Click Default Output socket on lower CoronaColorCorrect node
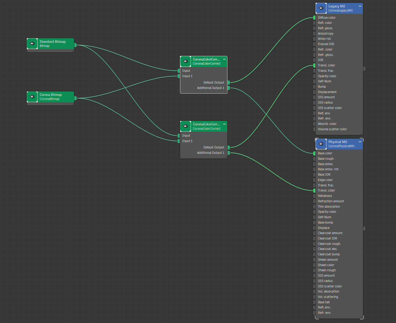Image resolution: width=396 pixels, height=323 pixels. pos(229,147)
